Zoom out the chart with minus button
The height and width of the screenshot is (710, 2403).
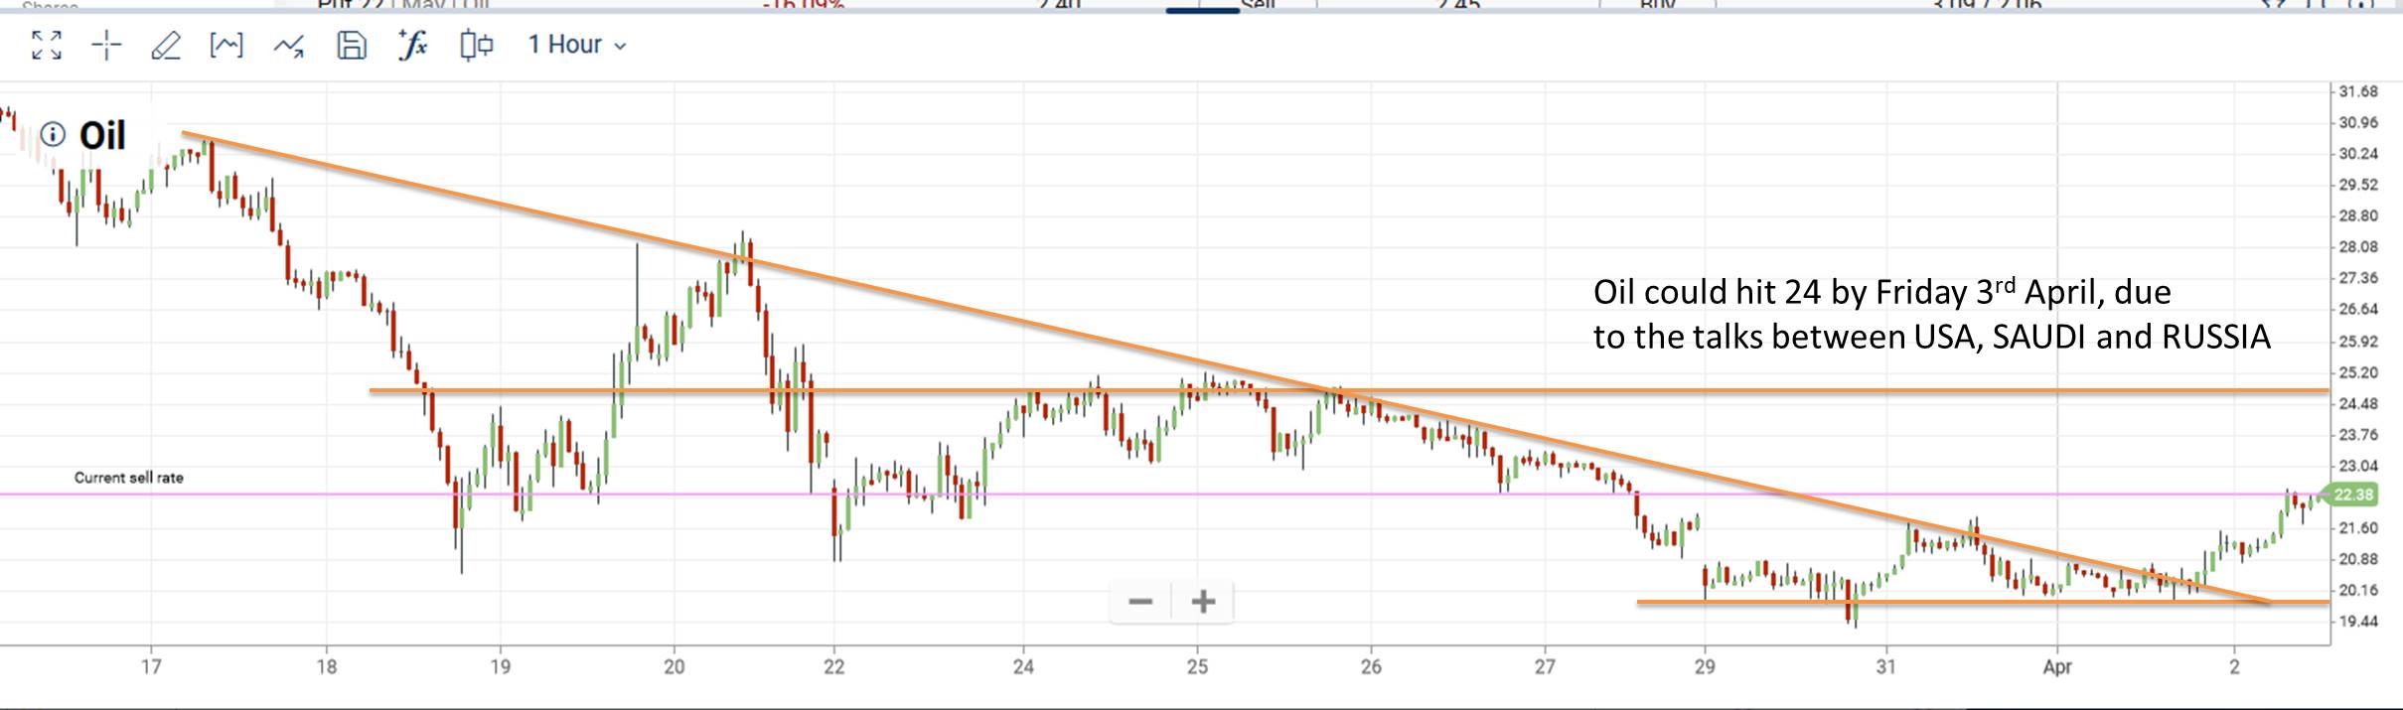1140,602
